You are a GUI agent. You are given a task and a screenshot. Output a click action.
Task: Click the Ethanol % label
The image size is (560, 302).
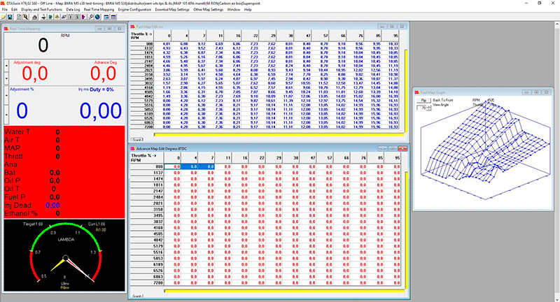(x=21, y=214)
